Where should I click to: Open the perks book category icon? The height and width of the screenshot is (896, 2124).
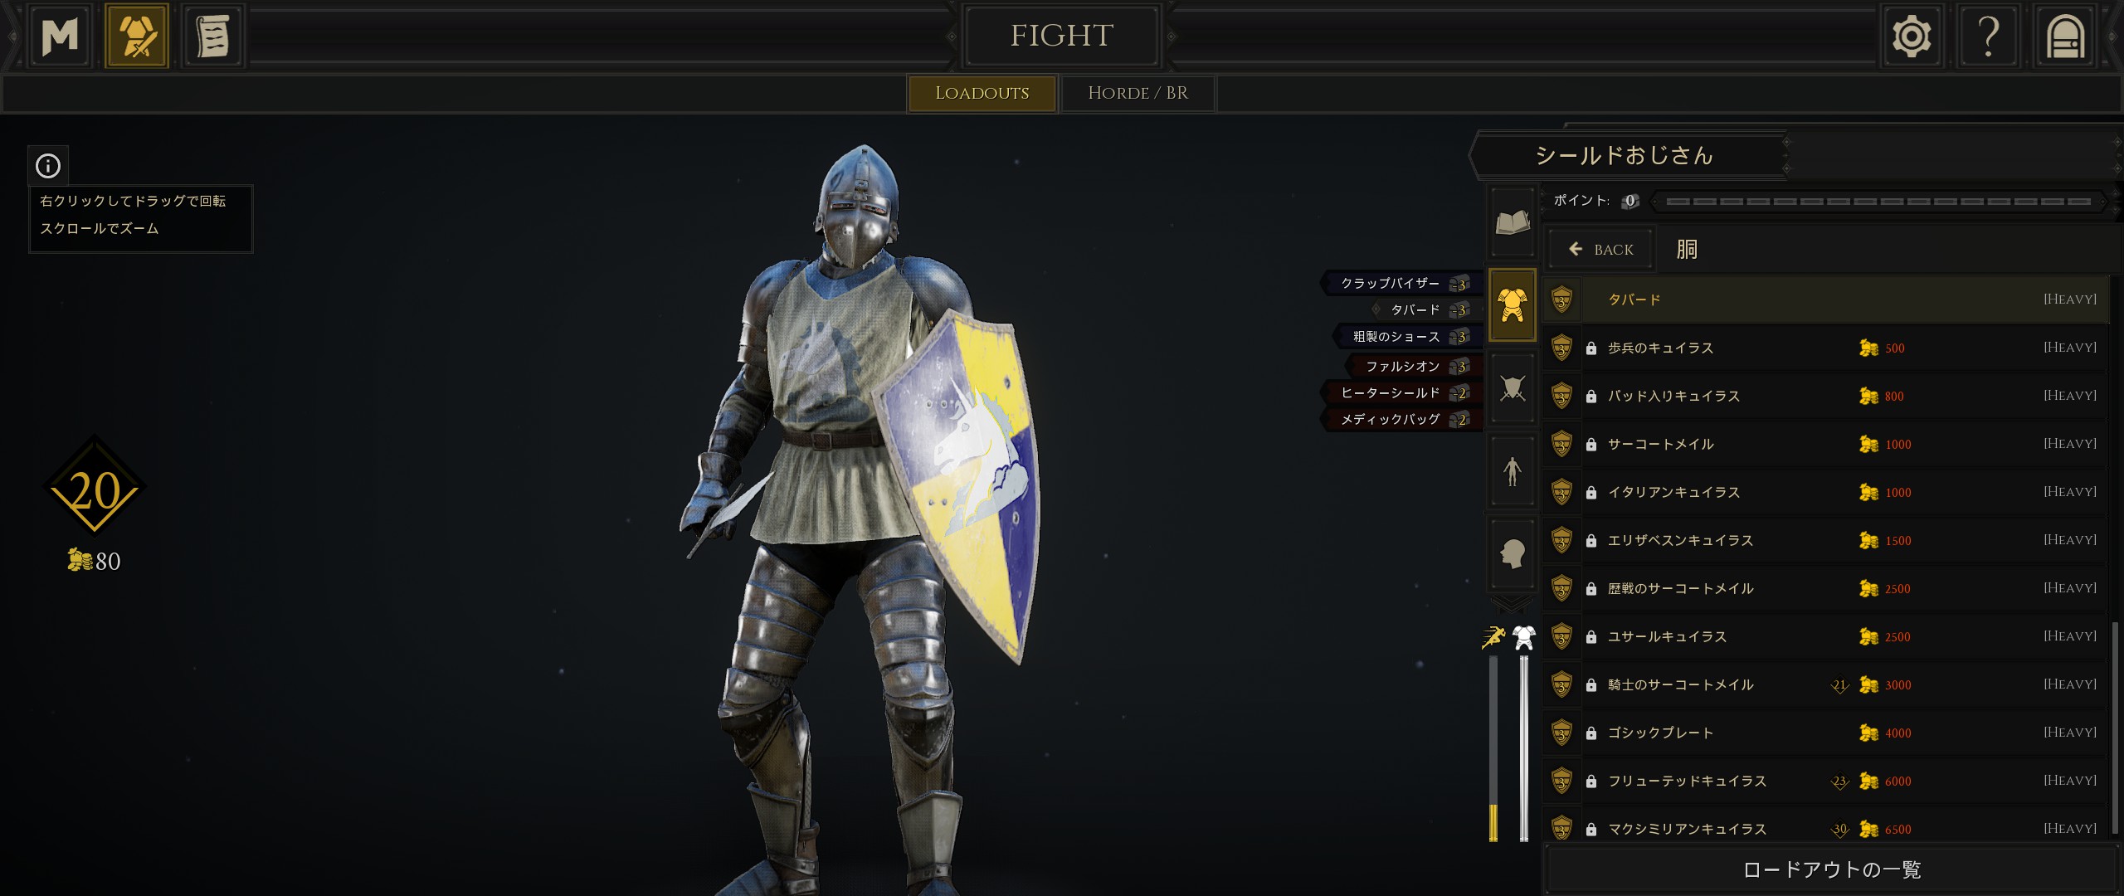point(1513,222)
